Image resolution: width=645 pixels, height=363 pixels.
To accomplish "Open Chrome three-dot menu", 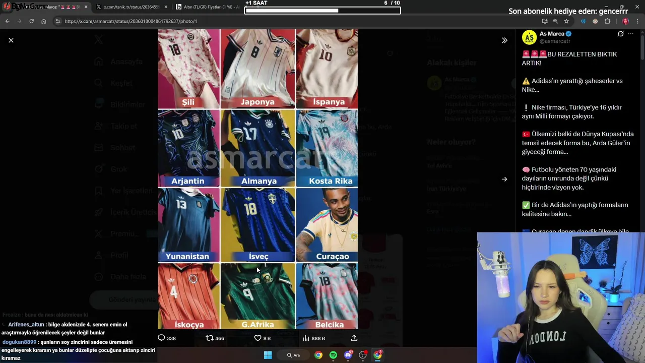I will click(x=638, y=21).
